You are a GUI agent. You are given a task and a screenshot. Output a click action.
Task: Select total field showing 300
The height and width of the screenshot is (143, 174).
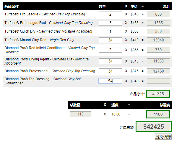tap(158, 31)
